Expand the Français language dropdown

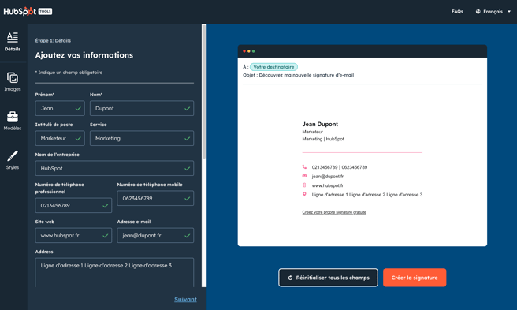[493, 12]
